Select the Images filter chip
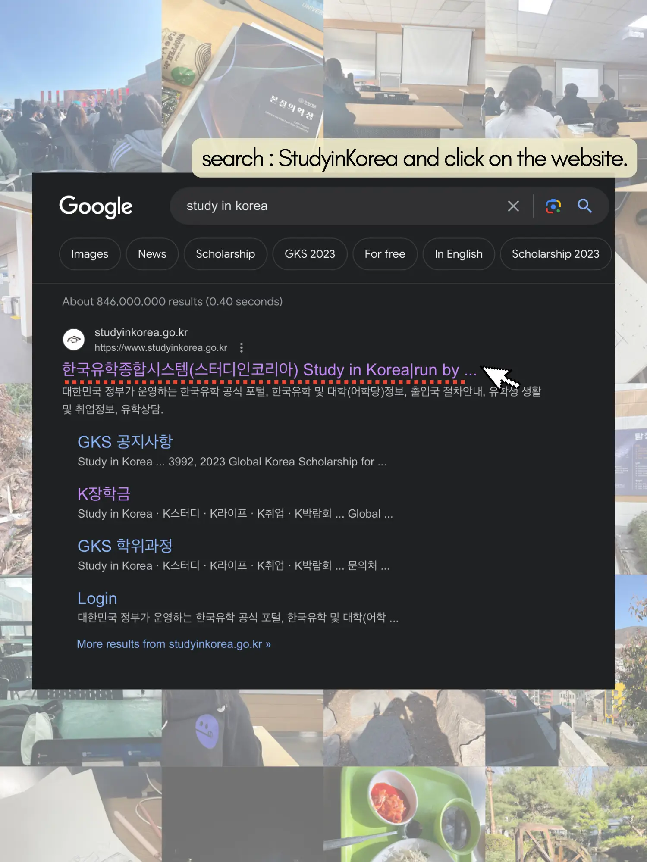Screen dimensions: 647x862 click(x=90, y=254)
